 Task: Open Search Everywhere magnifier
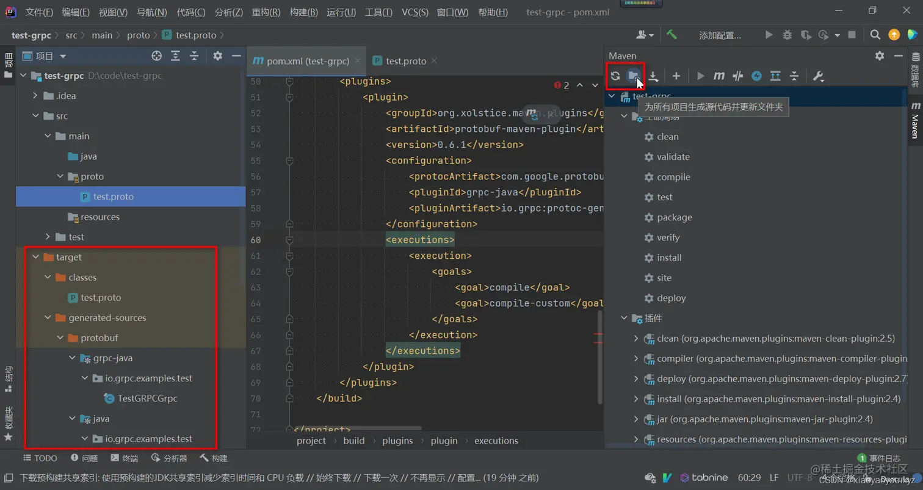click(x=875, y=35)
